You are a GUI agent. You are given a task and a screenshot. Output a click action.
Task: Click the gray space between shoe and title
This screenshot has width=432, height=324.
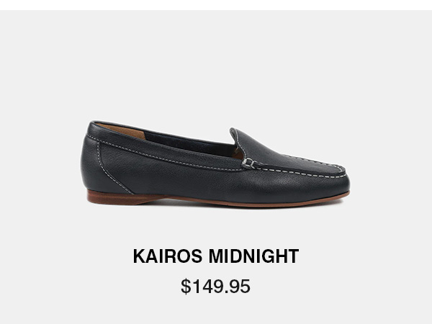216,228
